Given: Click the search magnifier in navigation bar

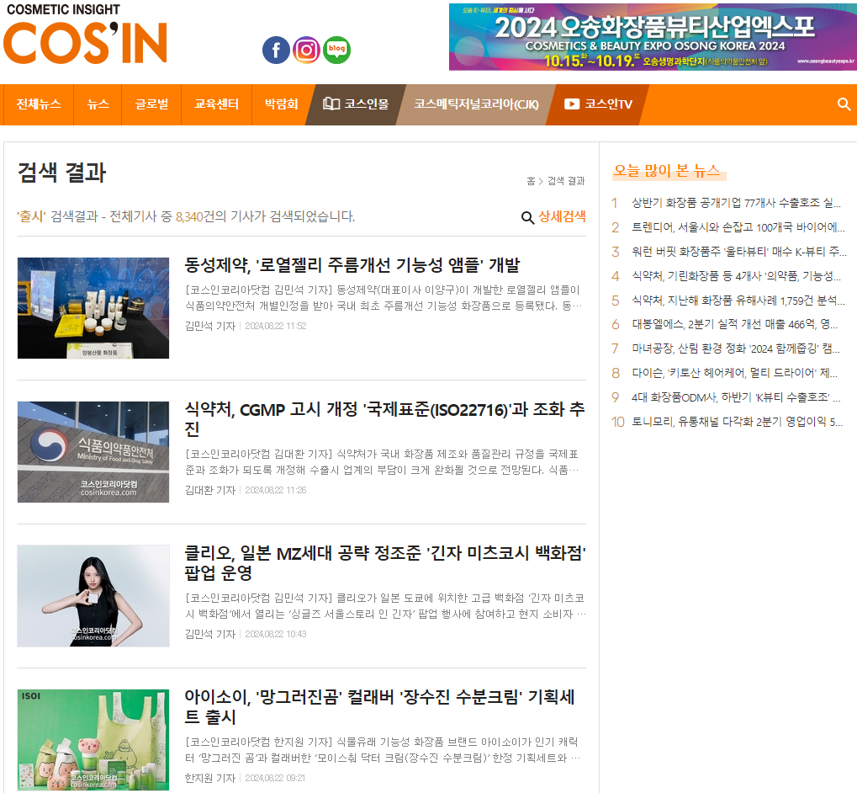Looking at the screenshot, I should tap(844, 104).
